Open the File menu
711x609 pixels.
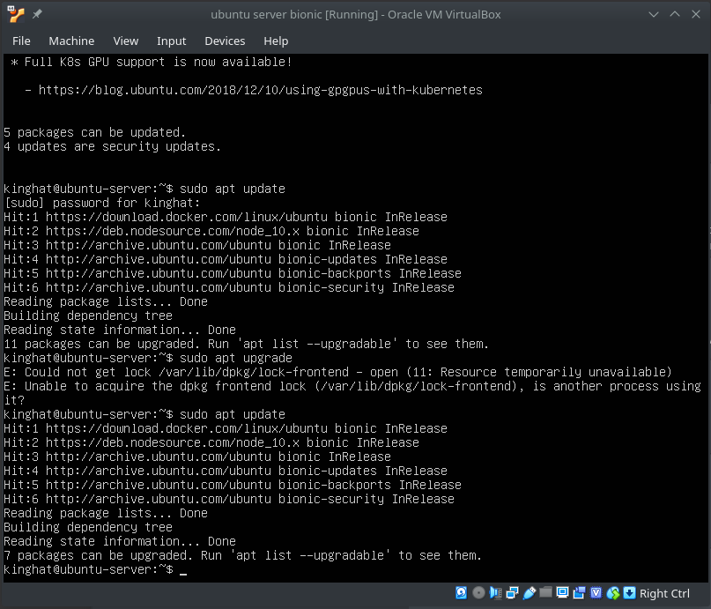pyautogui.click(x=21, y=41)
